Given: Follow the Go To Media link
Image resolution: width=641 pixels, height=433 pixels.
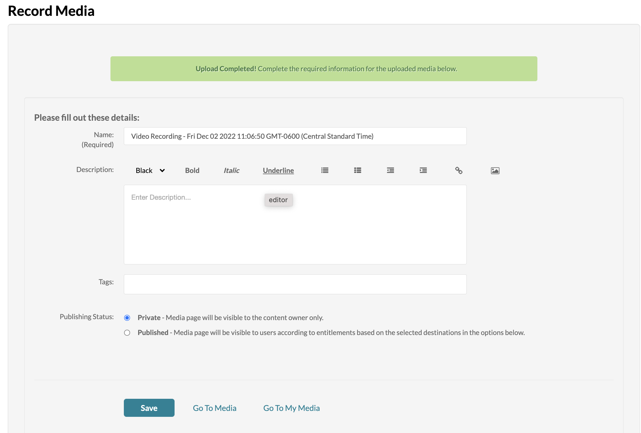Looking at the screenshot, I should (214, 408).
